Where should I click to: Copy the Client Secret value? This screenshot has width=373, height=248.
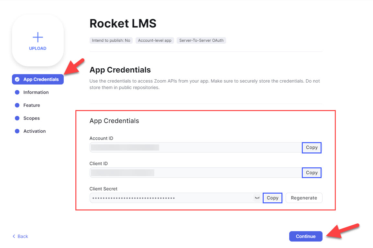(272, 198)
